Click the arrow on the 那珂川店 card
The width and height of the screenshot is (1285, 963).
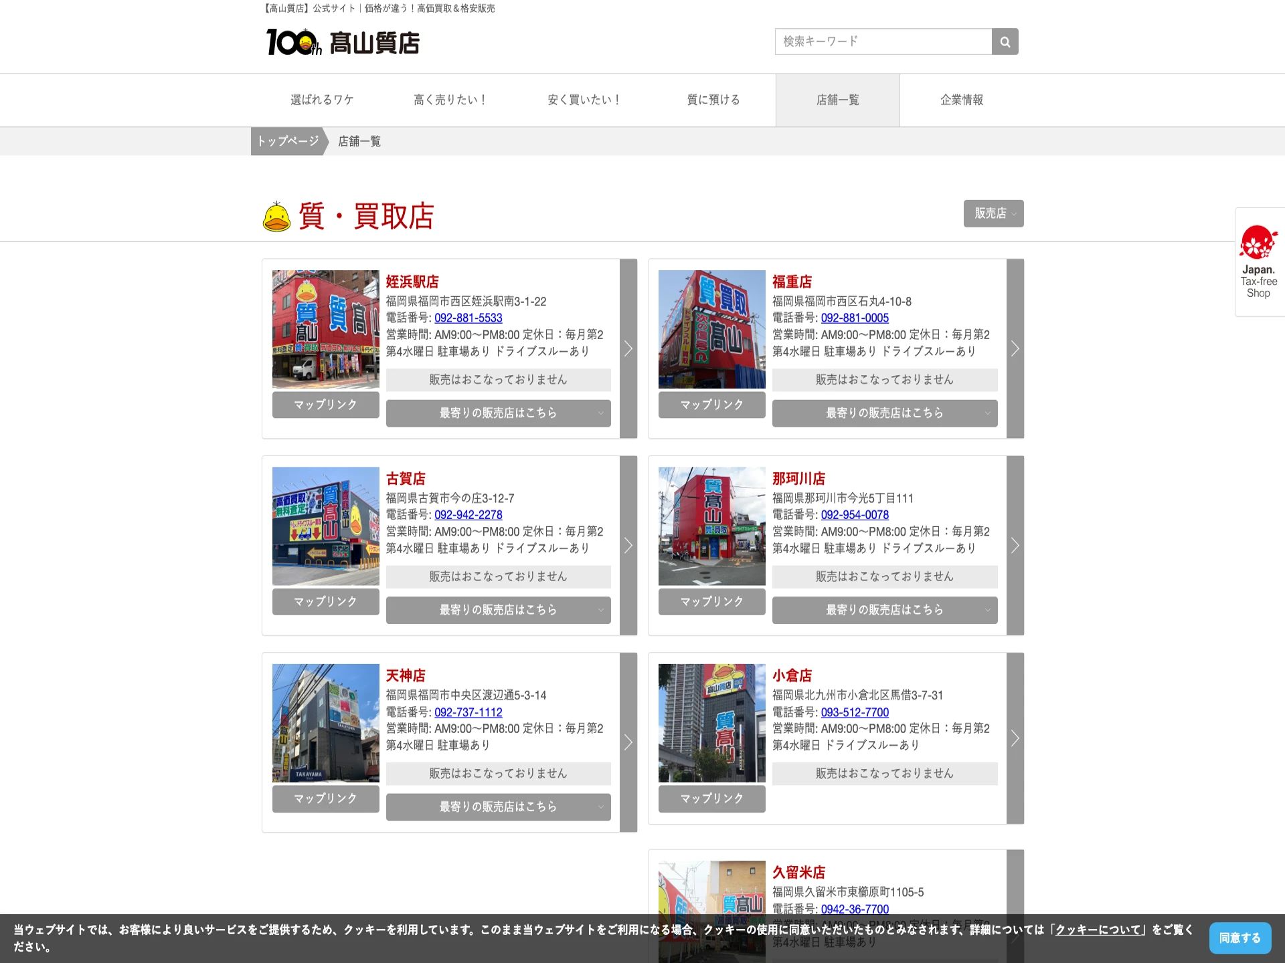pyautogui.click(x=1015, y=546)
